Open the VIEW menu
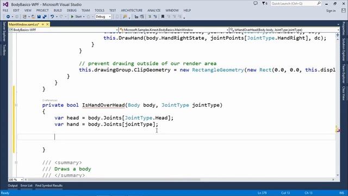348x196 pixels. (x=28, y=10)
